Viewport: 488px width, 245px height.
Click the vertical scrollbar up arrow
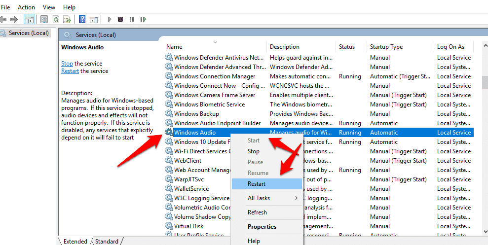click(485, 46)
